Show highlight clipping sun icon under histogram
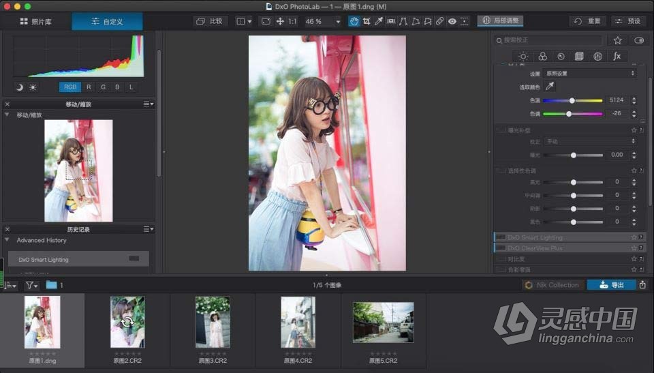Screen dimensions: 654x373 pos(33,87)
